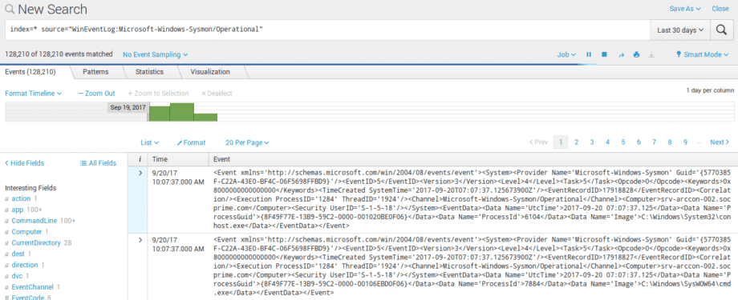
Task: Open the Job dropdown menu
Action: 566,54
